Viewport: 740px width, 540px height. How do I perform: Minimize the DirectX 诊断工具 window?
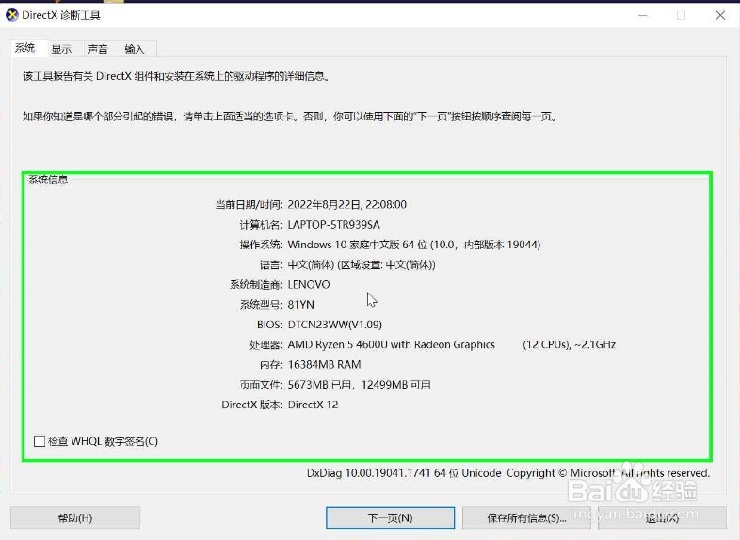tap(643, 15)
